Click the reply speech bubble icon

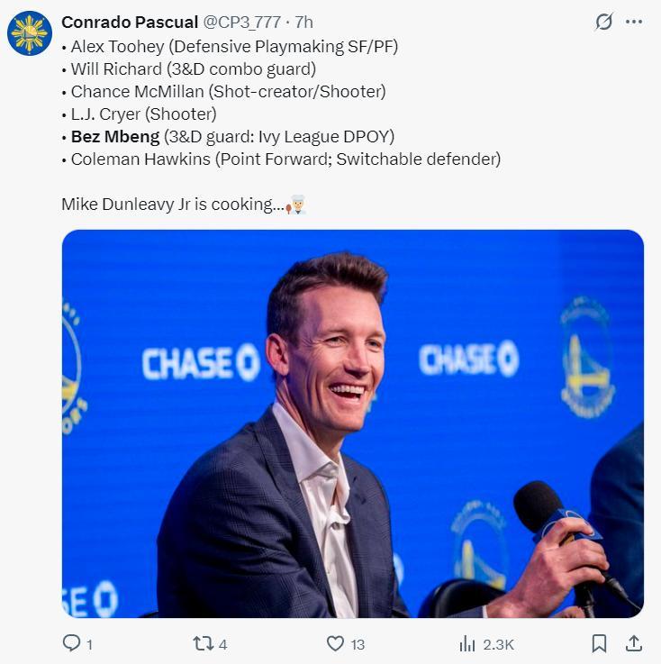pos(71,643)
